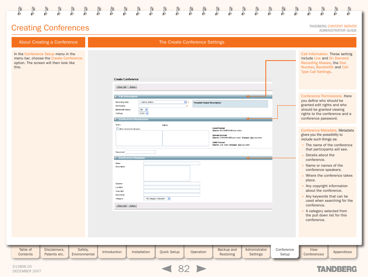Click the top Return button
Viewport: 368px width, 277px height.
pos(133,87)
